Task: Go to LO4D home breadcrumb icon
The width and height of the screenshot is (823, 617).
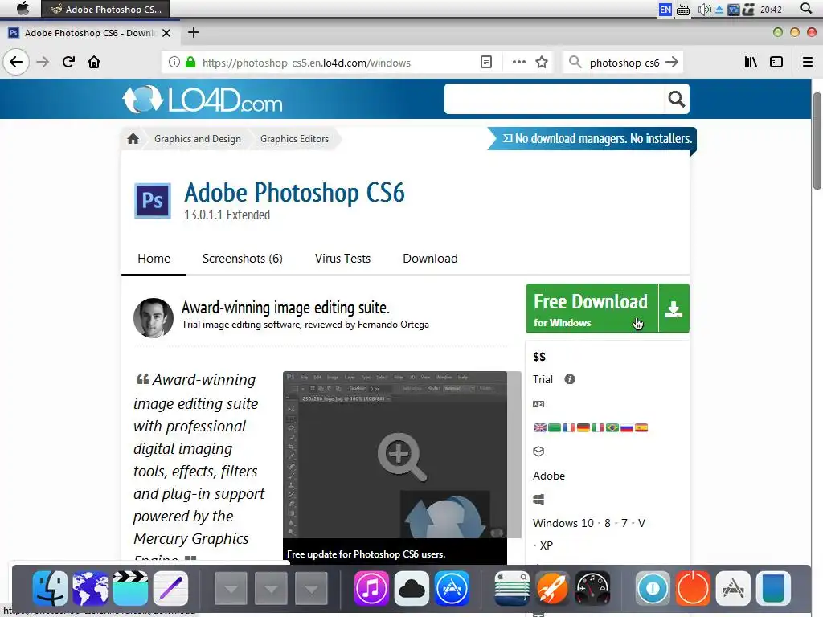Action: (133, 138)
